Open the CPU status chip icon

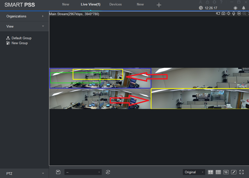pyautogui.click(x=235, y=8)
